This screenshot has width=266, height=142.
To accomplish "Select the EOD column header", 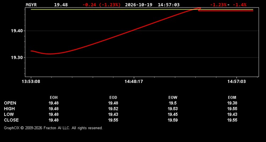I will [113, 98].
